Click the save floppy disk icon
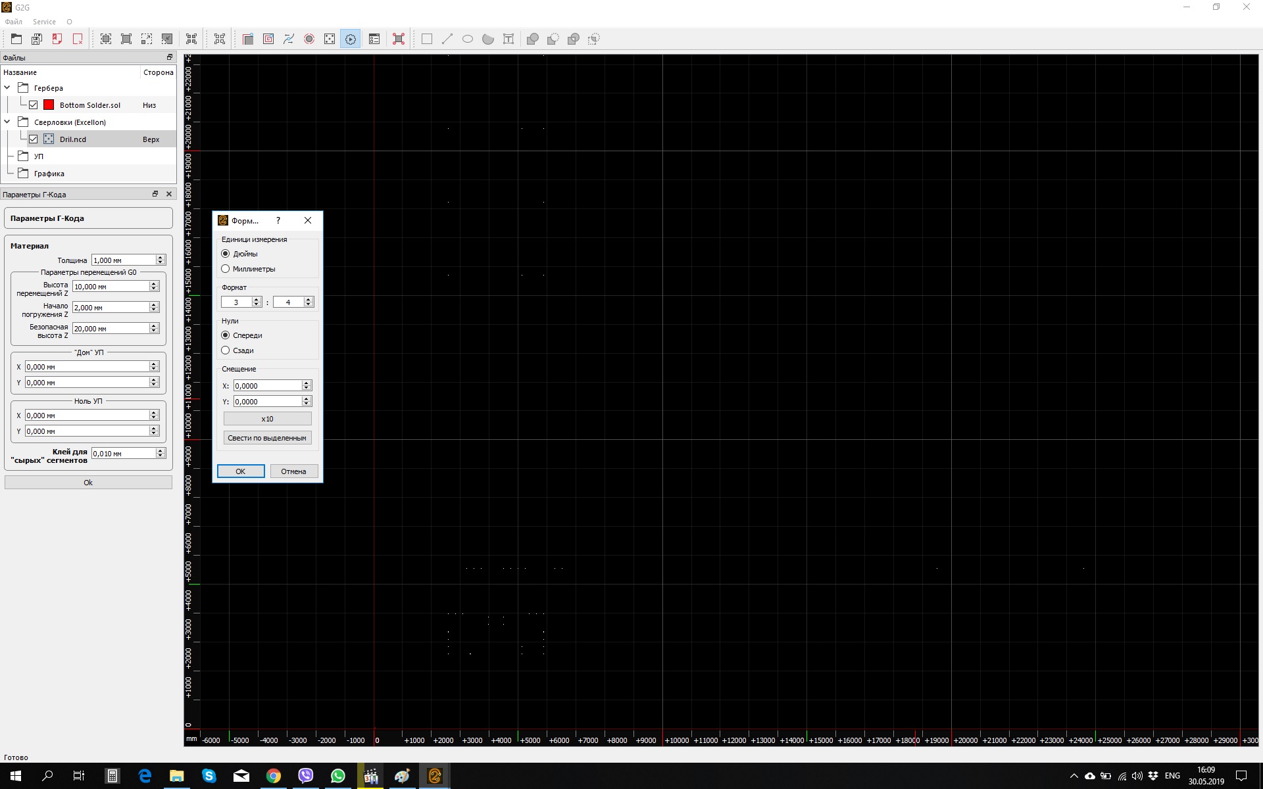 click(x=37, y=39)
